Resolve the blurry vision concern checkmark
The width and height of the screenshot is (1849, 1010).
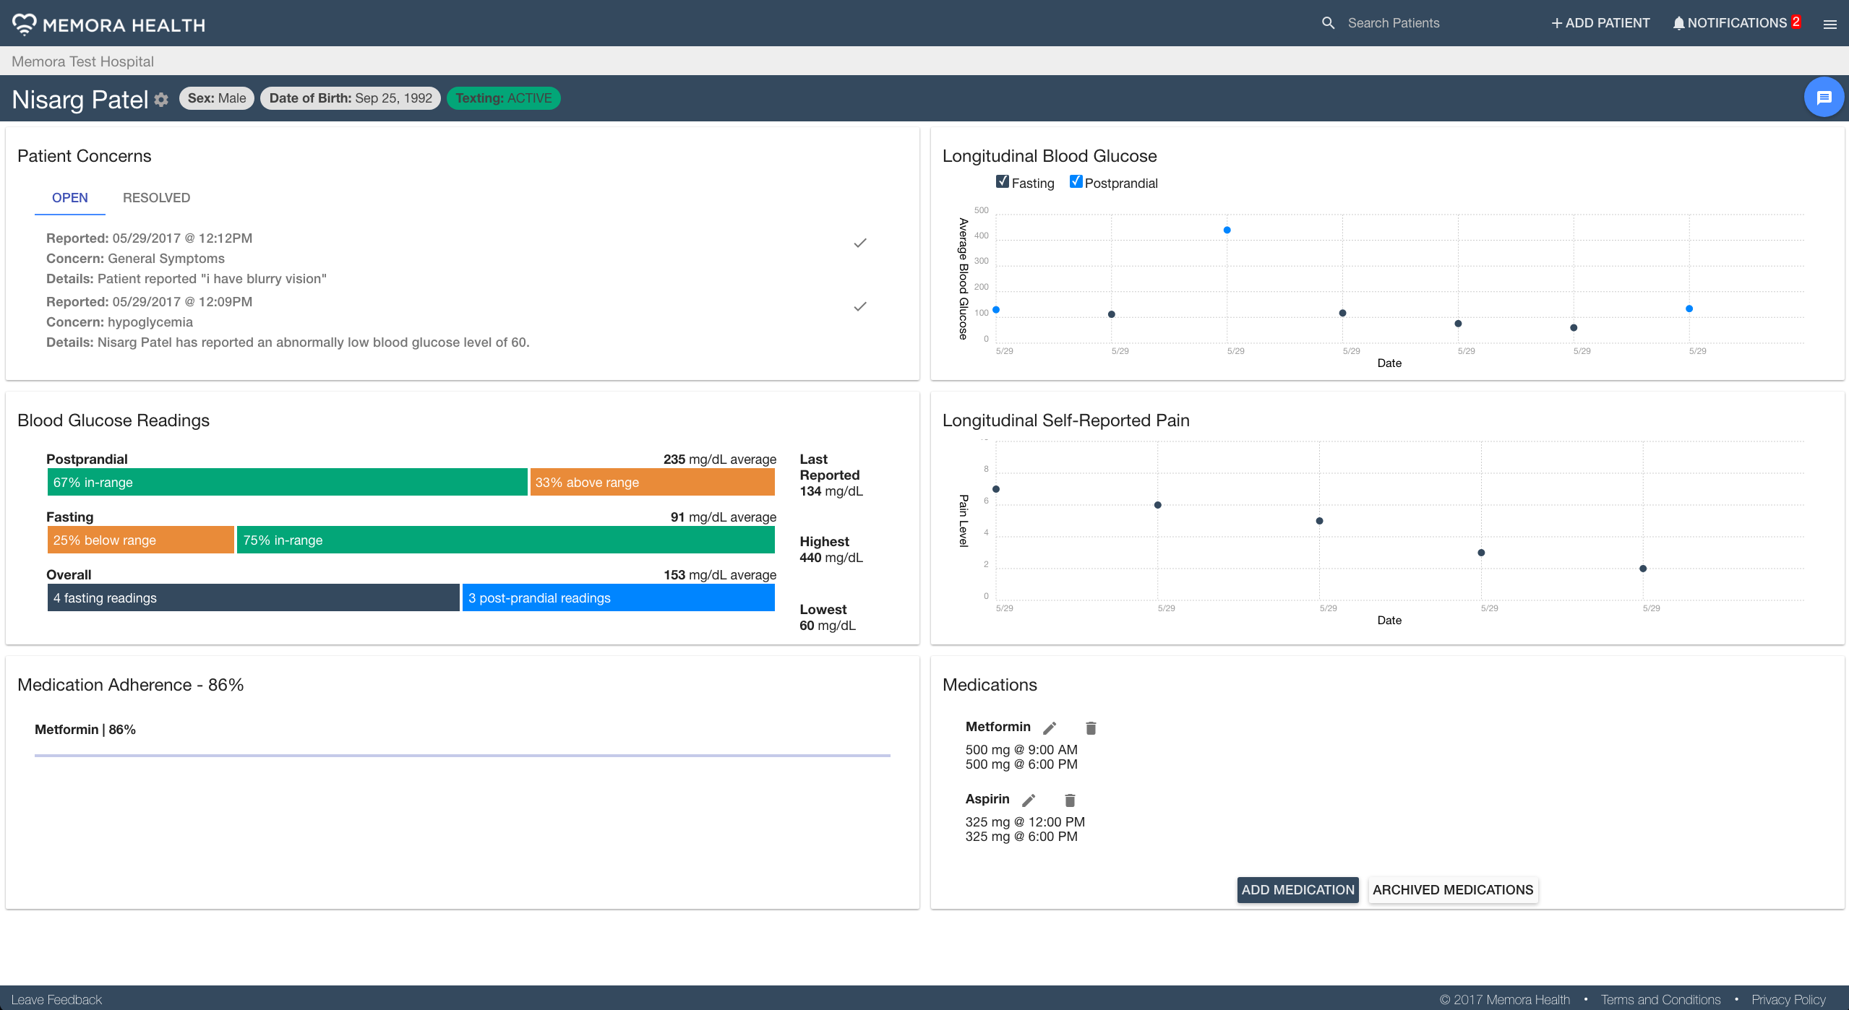(x=859, y=243)
